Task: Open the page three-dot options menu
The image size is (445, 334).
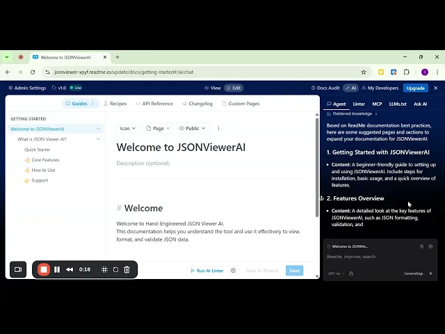Action: point(218,128)
